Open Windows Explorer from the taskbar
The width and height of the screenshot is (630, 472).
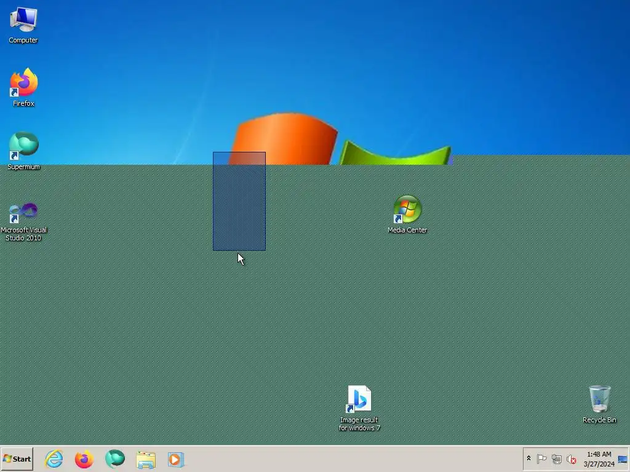tap(146, 460)
